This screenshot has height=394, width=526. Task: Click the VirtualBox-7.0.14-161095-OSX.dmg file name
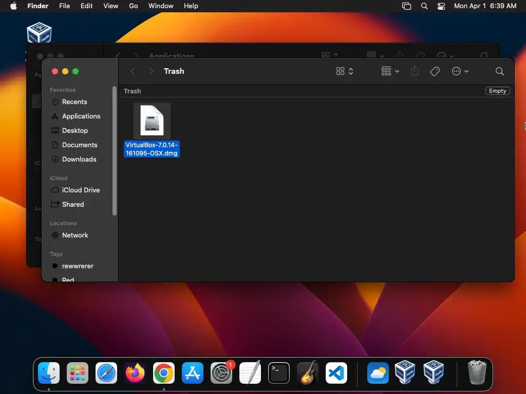tap(152, 149)
